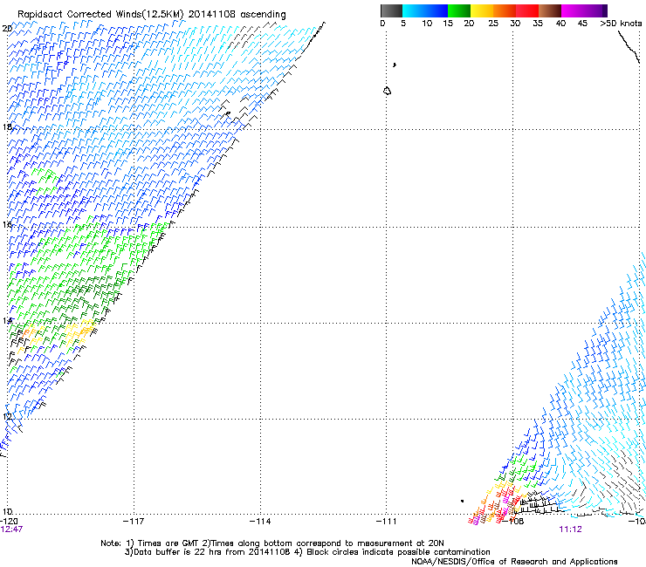The image size is (646, 567).
Task: Click the purple swath time "12:47"
Action: [11, 529]
